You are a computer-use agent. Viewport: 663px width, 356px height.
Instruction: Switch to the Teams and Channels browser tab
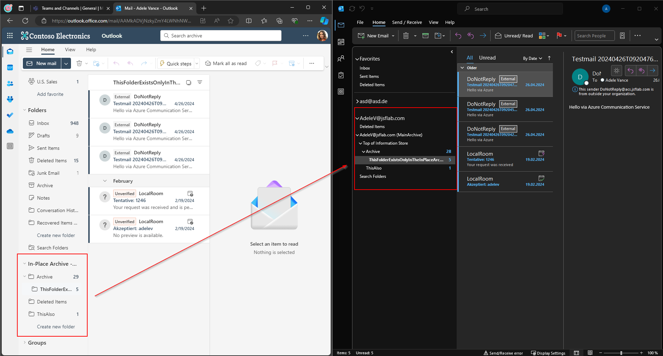[x=72, y=8]
